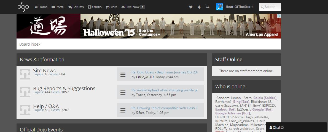Image resolution: width=328 pixels, height=132 pixels.
Task: Click EZDoesIt in online list
Action: [x=244, y=109]
